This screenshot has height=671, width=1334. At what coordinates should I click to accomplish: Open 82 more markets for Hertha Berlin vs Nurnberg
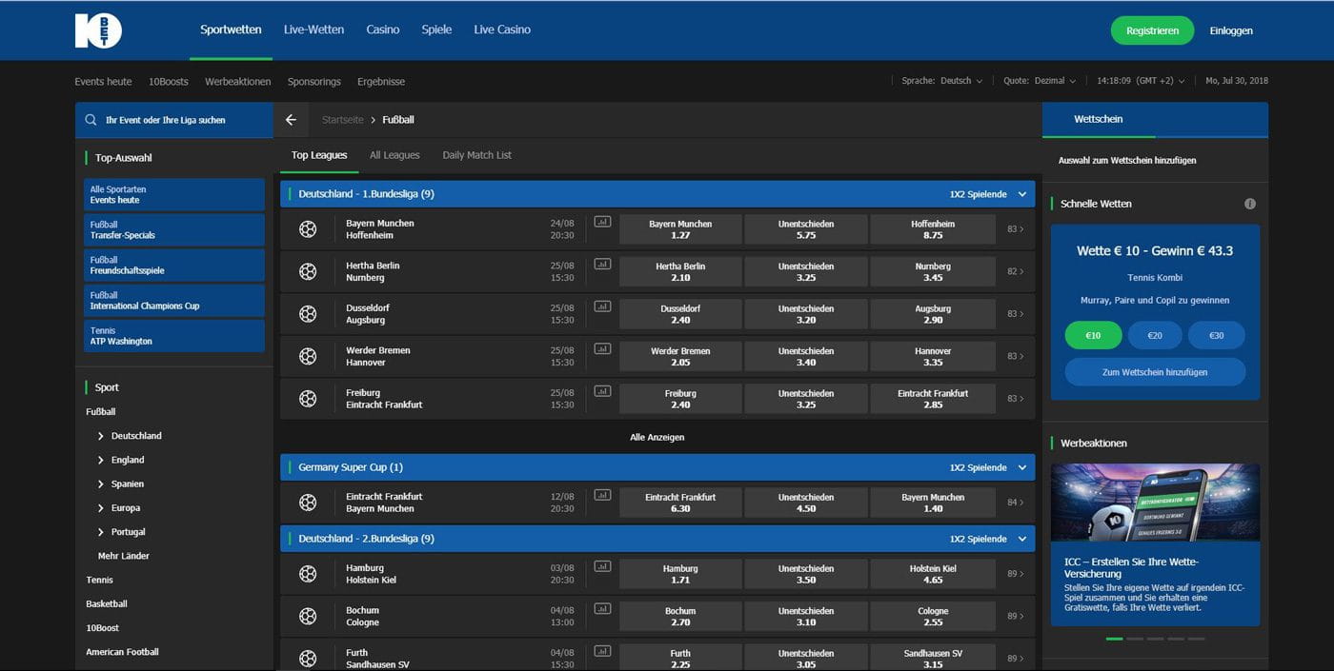click(x=1016, y=271)
